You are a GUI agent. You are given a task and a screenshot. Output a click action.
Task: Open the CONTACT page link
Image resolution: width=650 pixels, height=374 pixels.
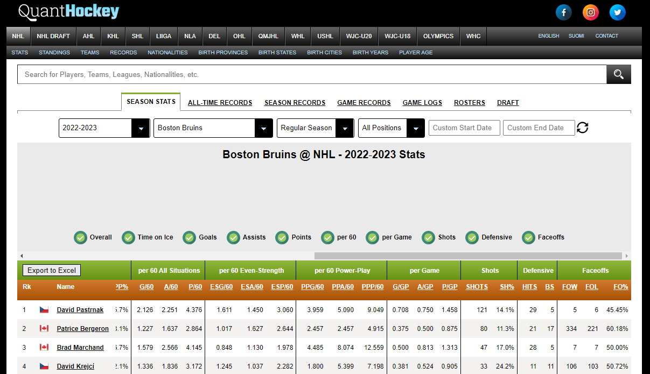607,36
